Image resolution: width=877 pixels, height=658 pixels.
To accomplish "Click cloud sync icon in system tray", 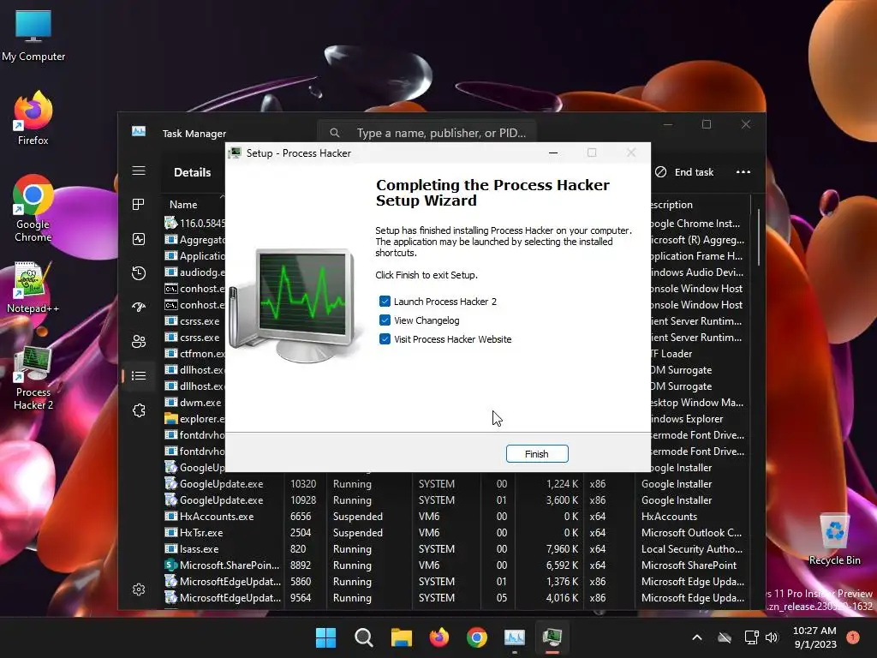I will [725, 637].
